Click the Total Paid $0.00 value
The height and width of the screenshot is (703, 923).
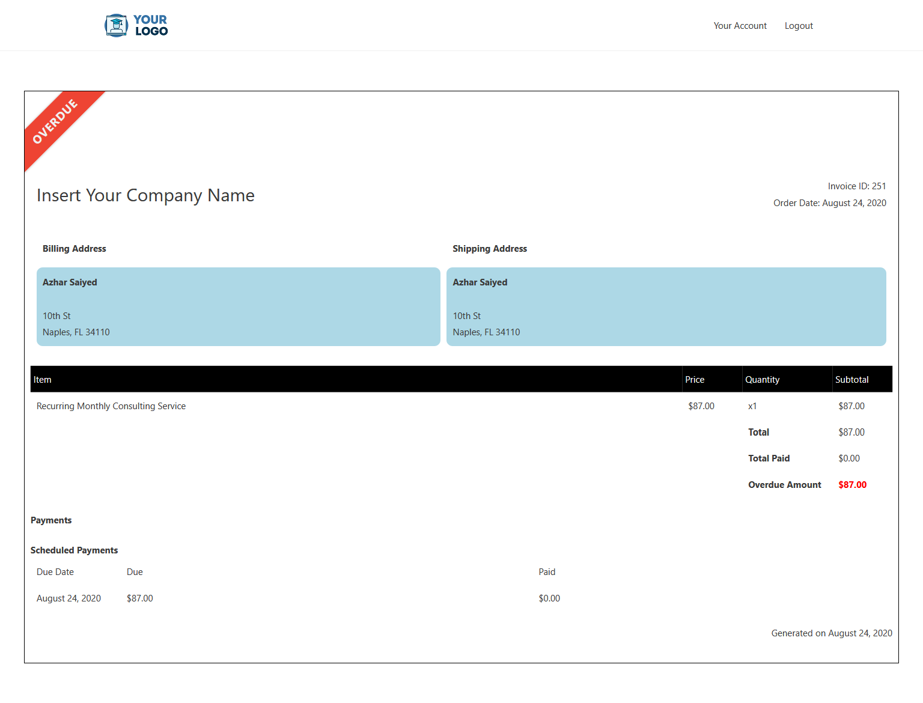click(x=848, y=458)
